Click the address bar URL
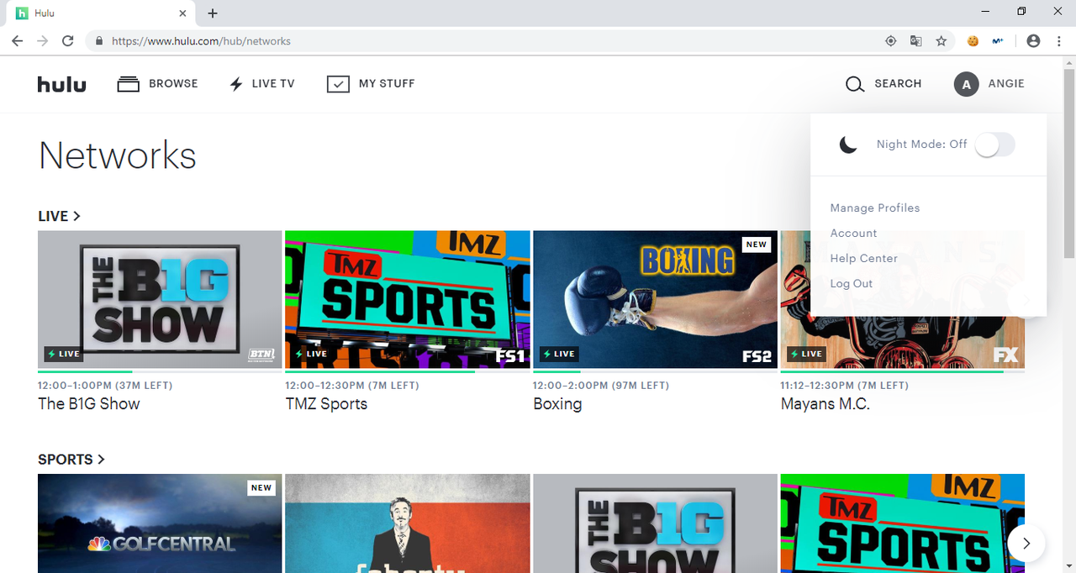Screen dimensions: 1076x573 tap(201, 40)
